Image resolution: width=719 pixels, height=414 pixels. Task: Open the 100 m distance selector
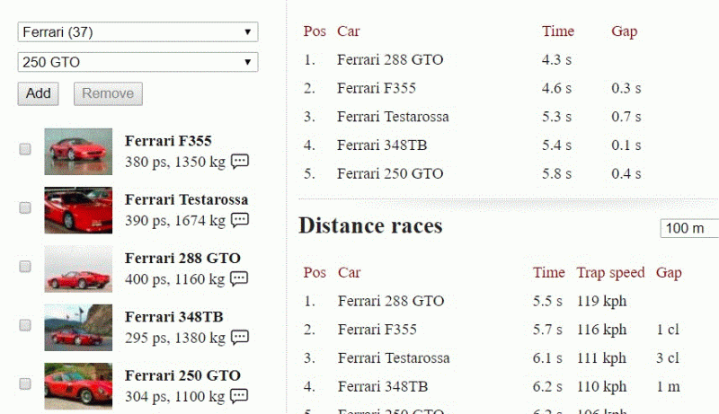click(689, 228)
